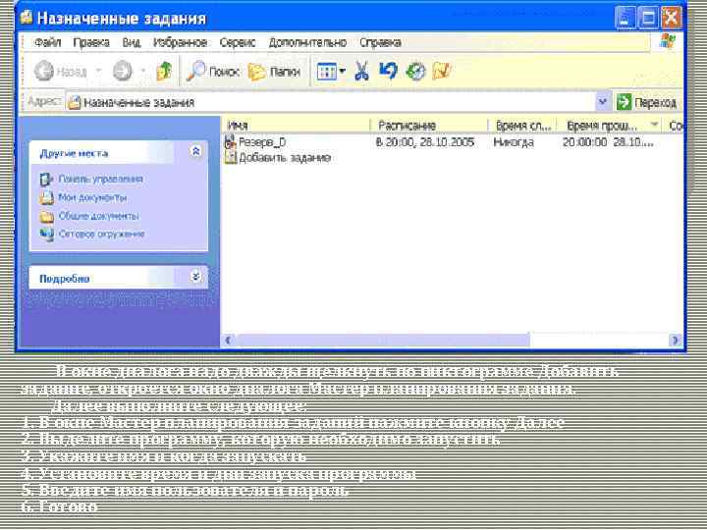
Task: Open the Forward button history dropdown
Action: pyautogui.click(x=143, y=72)
